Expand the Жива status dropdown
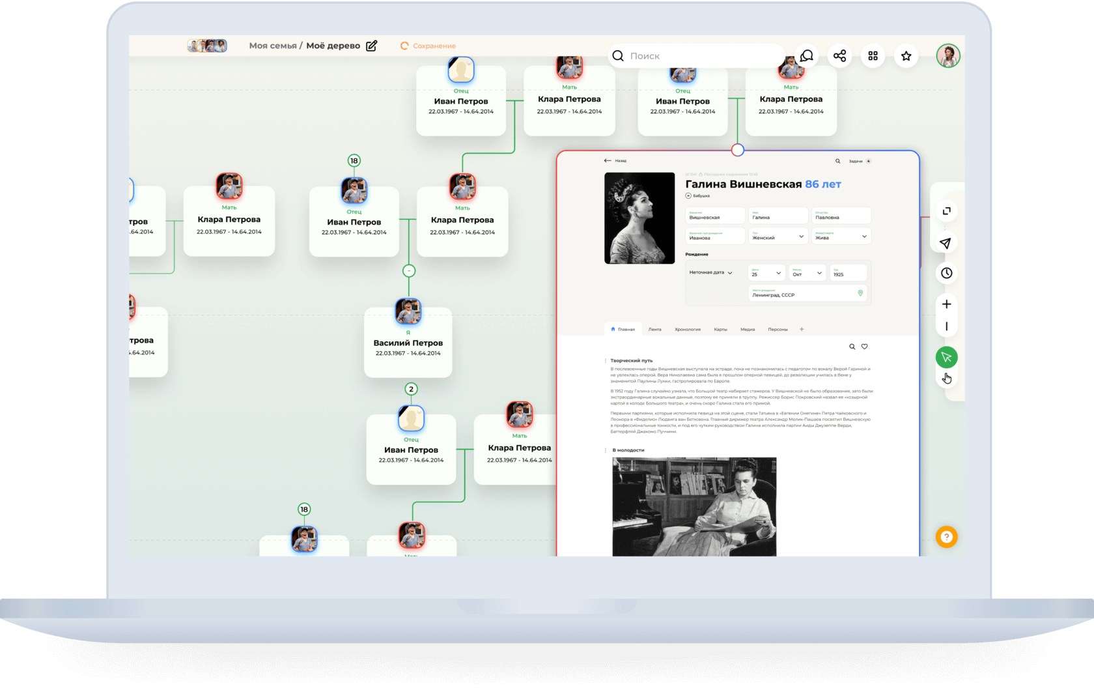This screenshot has height=690, width=1094. click(x=841, y=237)
